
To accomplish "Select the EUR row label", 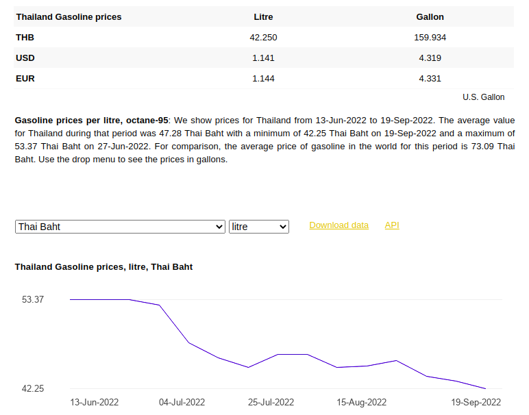I will (25, 79).
